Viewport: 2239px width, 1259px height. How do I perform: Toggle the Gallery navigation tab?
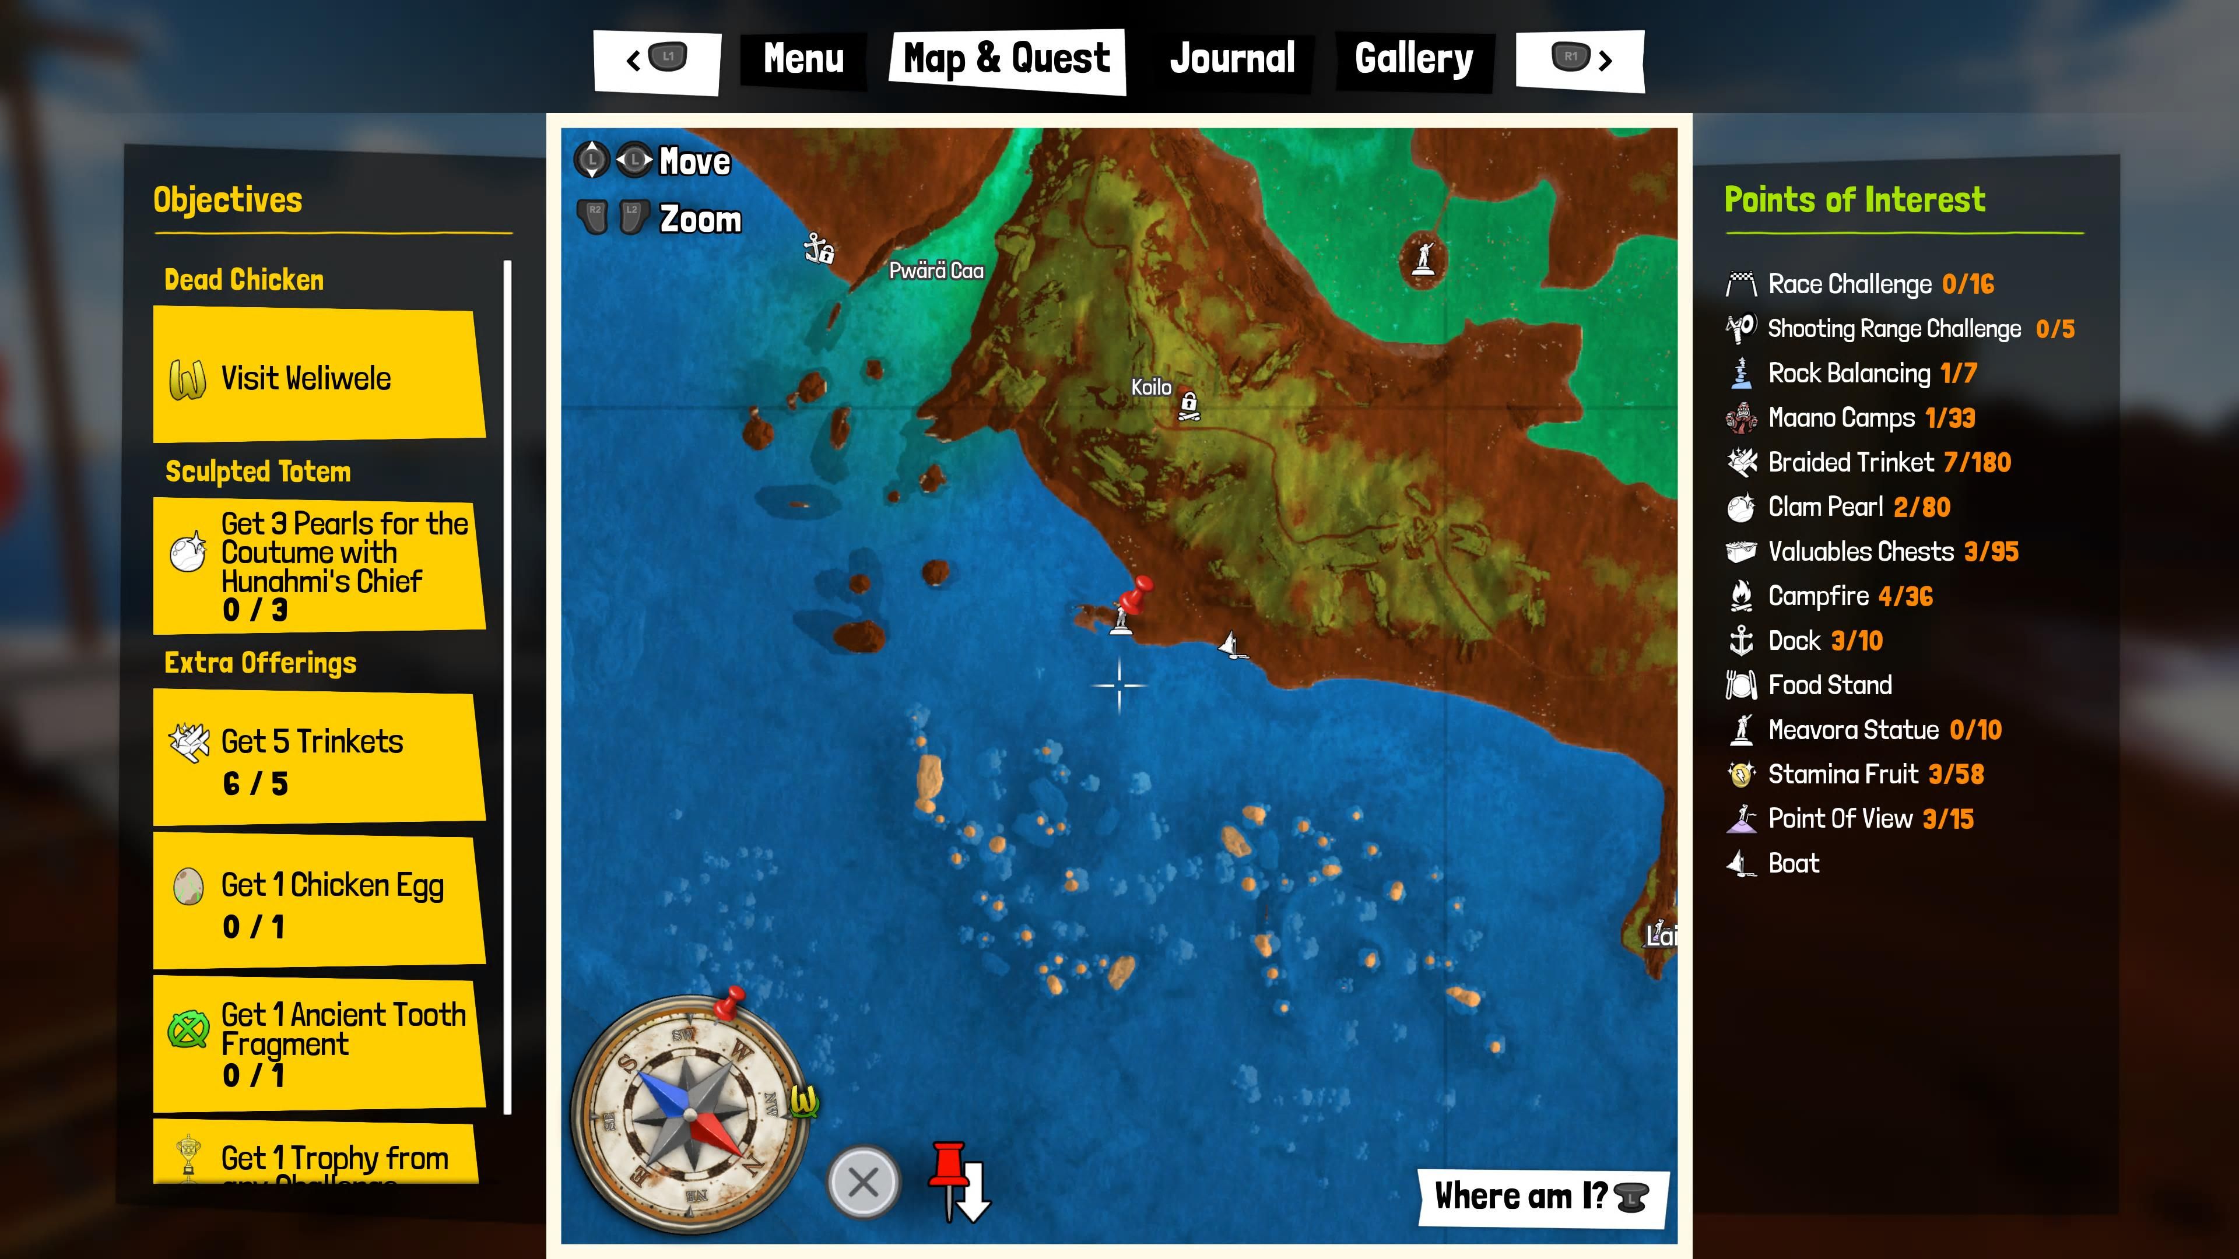pyautogui.click(x=1412, y=58)
